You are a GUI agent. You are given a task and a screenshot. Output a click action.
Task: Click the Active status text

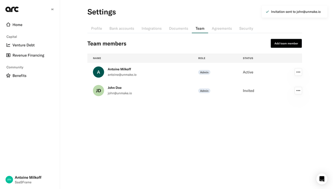248,72
